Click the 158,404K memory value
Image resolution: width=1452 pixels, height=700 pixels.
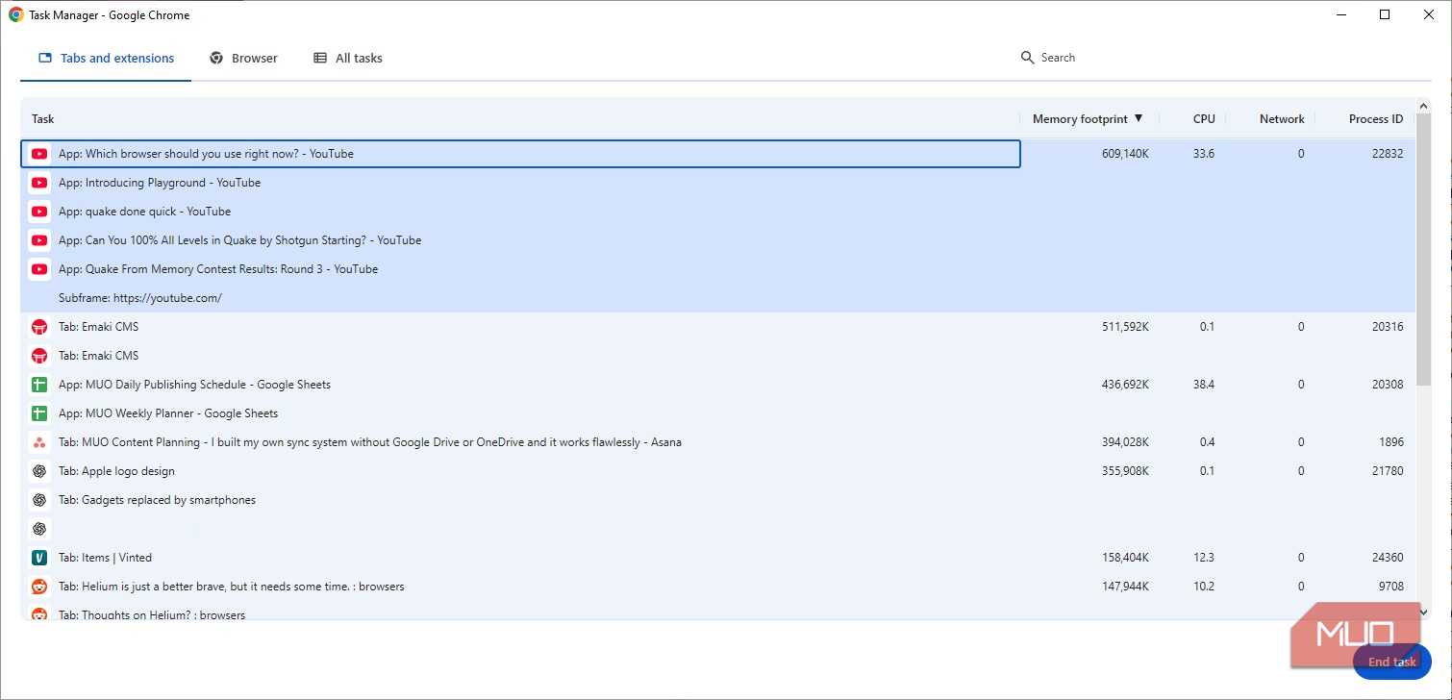(1125, 558)
